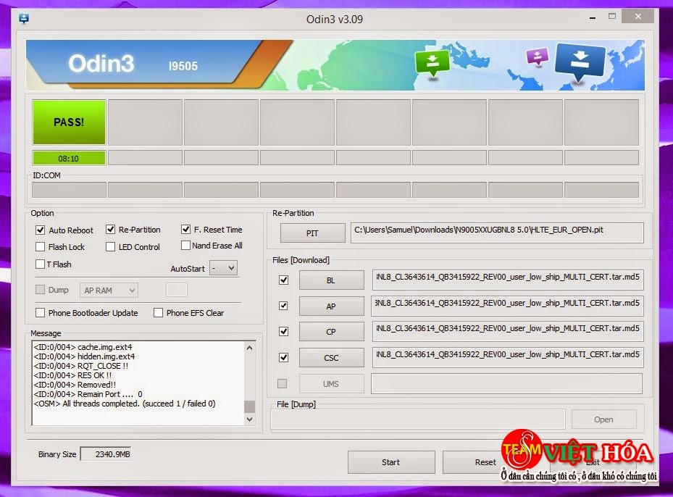Click the PIT button
The height and width of the screenshot is (497, 673).
click(312, 233)
